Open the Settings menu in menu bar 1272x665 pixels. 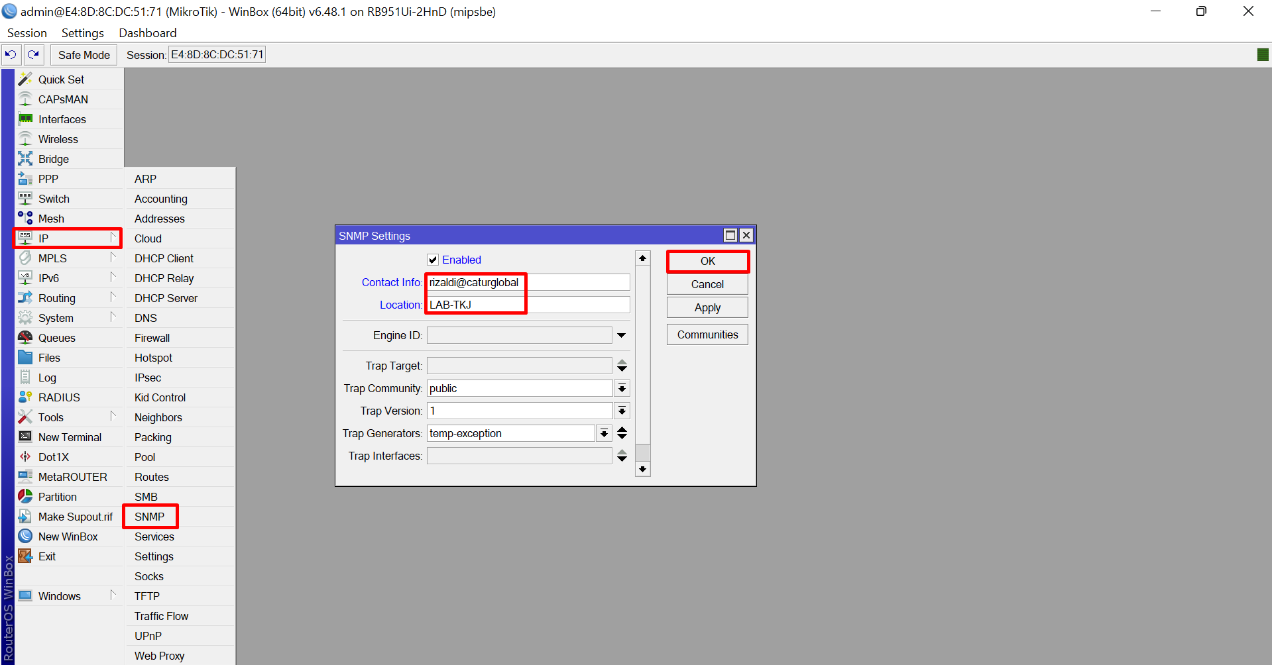83,33
